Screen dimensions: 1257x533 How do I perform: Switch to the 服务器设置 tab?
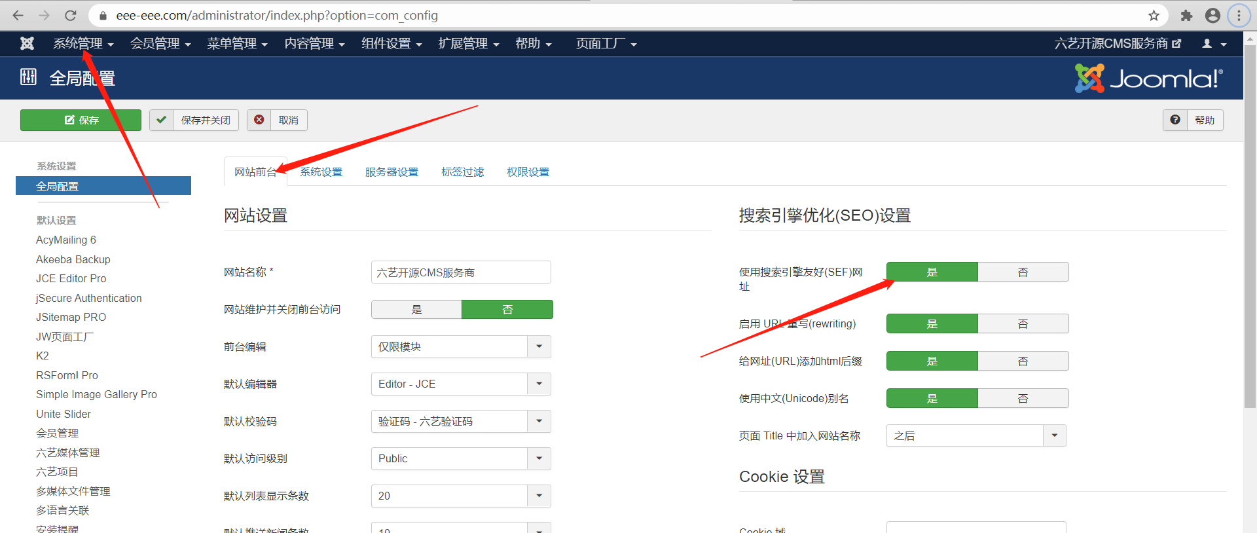[x=392, y=172]
